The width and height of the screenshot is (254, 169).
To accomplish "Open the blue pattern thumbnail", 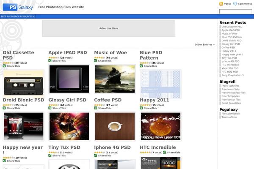I will [x=160, y=84].
